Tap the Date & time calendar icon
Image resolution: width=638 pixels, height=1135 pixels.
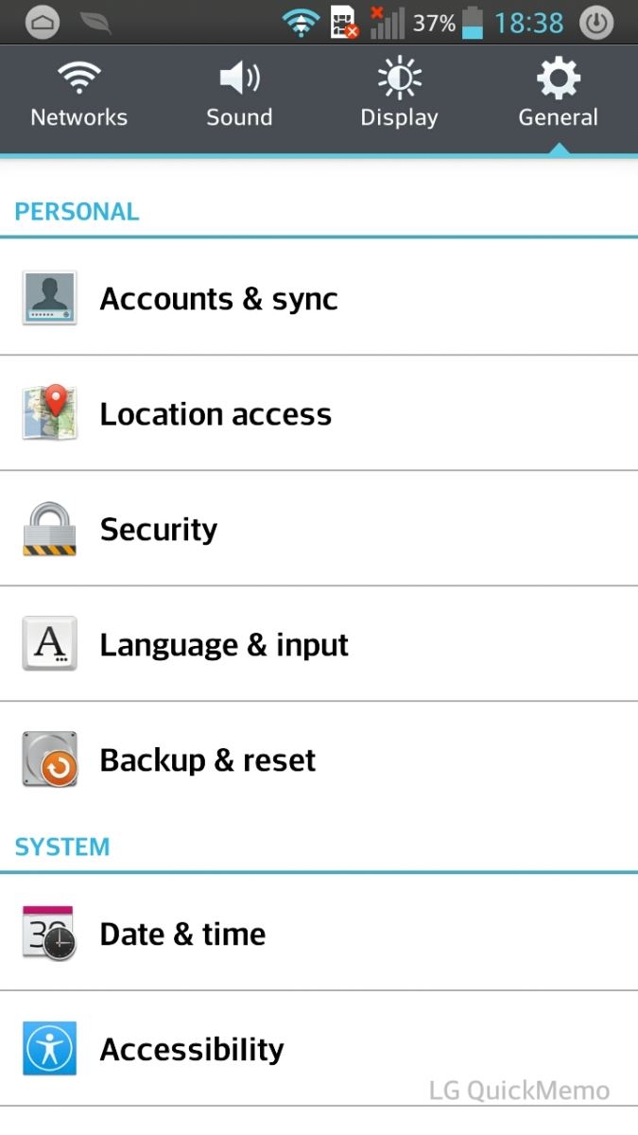tap(49, 934)
